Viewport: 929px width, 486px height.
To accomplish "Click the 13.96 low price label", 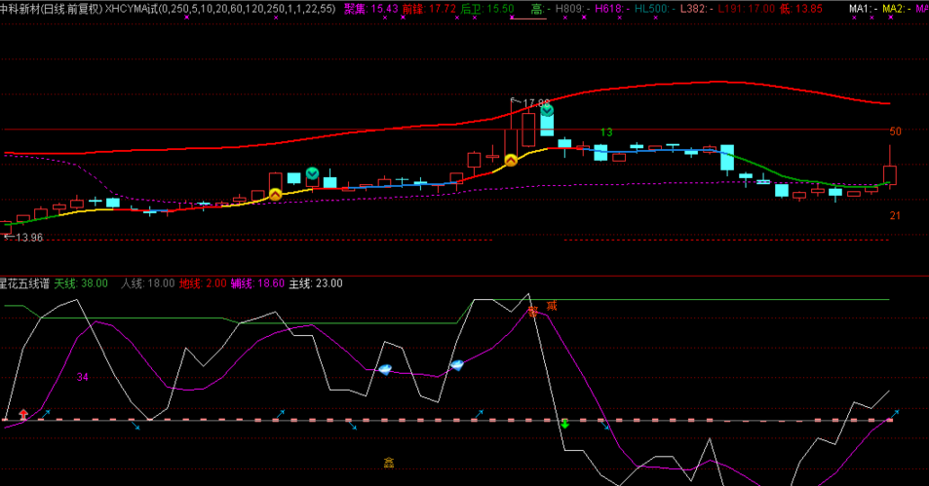I will [29, 238].
